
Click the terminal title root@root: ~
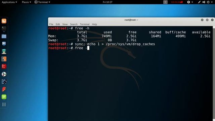[131, 20]
